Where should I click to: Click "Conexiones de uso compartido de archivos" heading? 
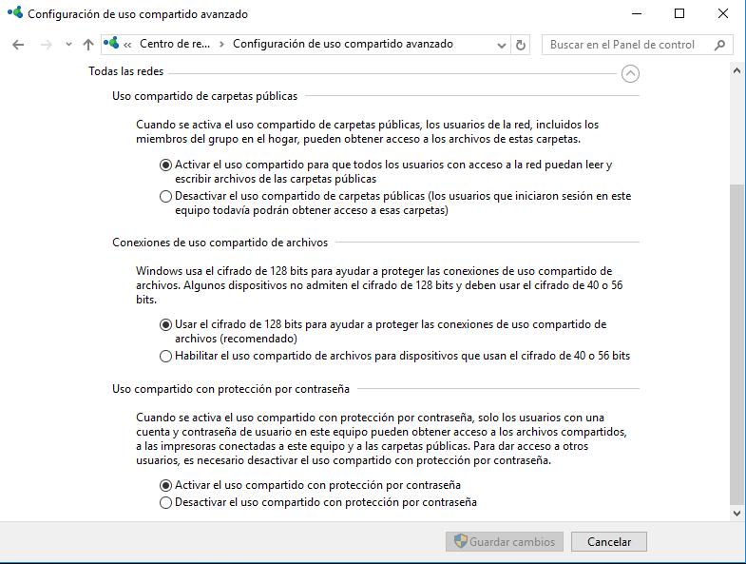[x=220, y=243]
